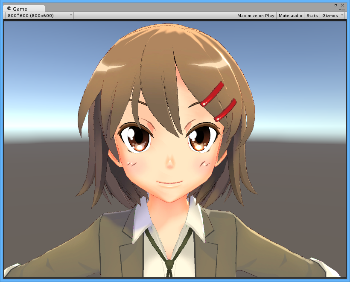350x282 pixels.
Task: Click the empty toolbar area beside resolution
Action: 154,15
